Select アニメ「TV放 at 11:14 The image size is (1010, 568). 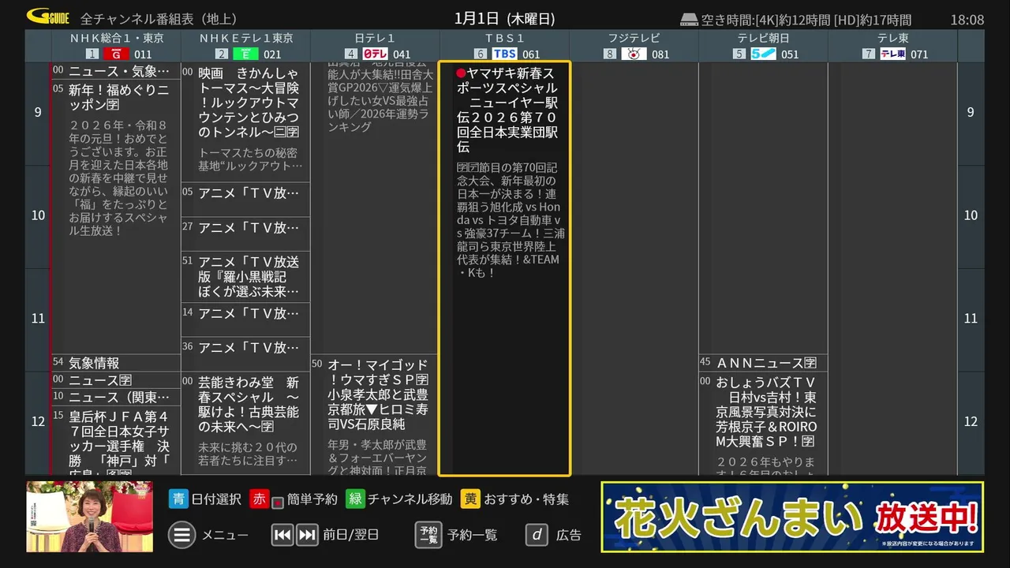click(x=246, y=319)
